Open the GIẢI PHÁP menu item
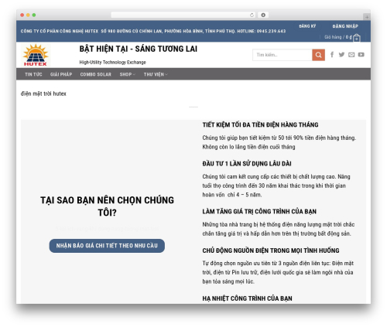This screenshot has height=327, width=387. pyautogui.click(x=61, y=74)
